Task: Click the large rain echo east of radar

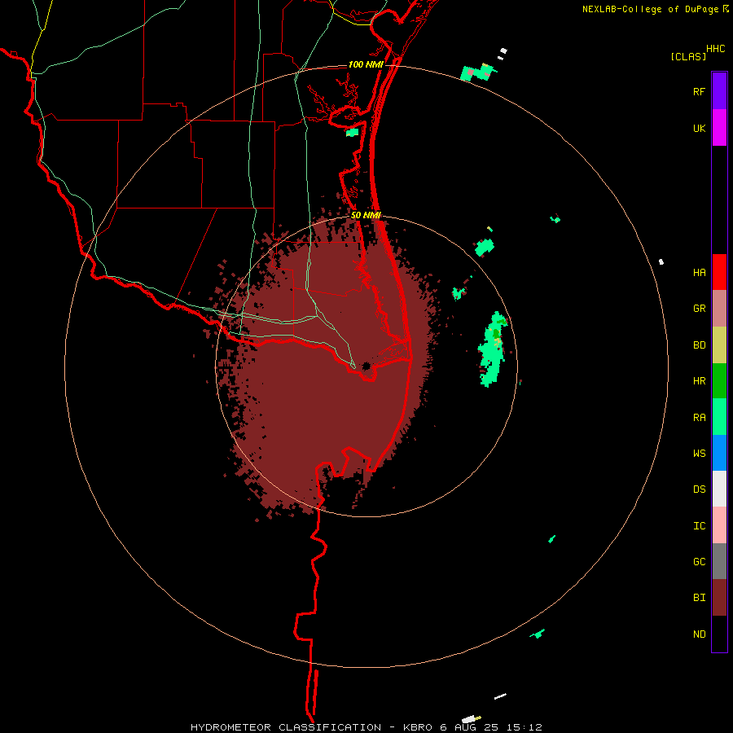Action: [x=492, y=349]
